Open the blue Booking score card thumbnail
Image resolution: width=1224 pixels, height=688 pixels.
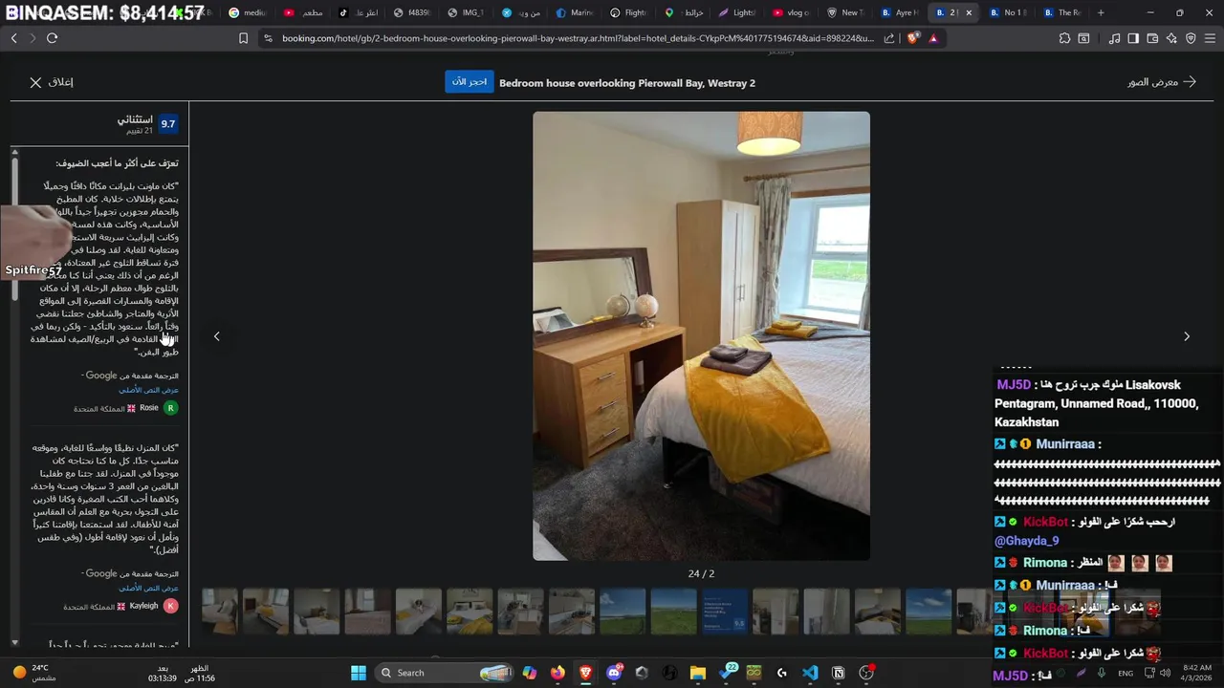(725, 612)
